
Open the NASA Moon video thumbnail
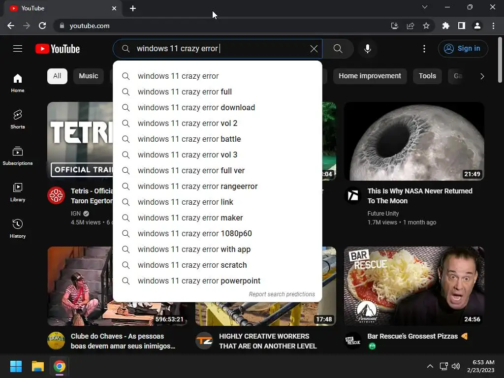coord(414,141)
